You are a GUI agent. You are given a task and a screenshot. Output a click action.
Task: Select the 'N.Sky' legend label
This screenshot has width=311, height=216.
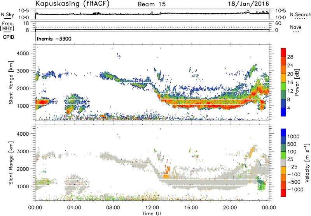pos(7,14)
